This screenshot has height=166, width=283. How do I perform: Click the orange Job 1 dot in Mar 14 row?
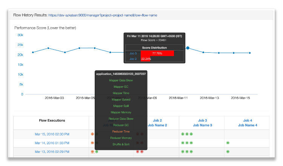[x=92, y=143]
